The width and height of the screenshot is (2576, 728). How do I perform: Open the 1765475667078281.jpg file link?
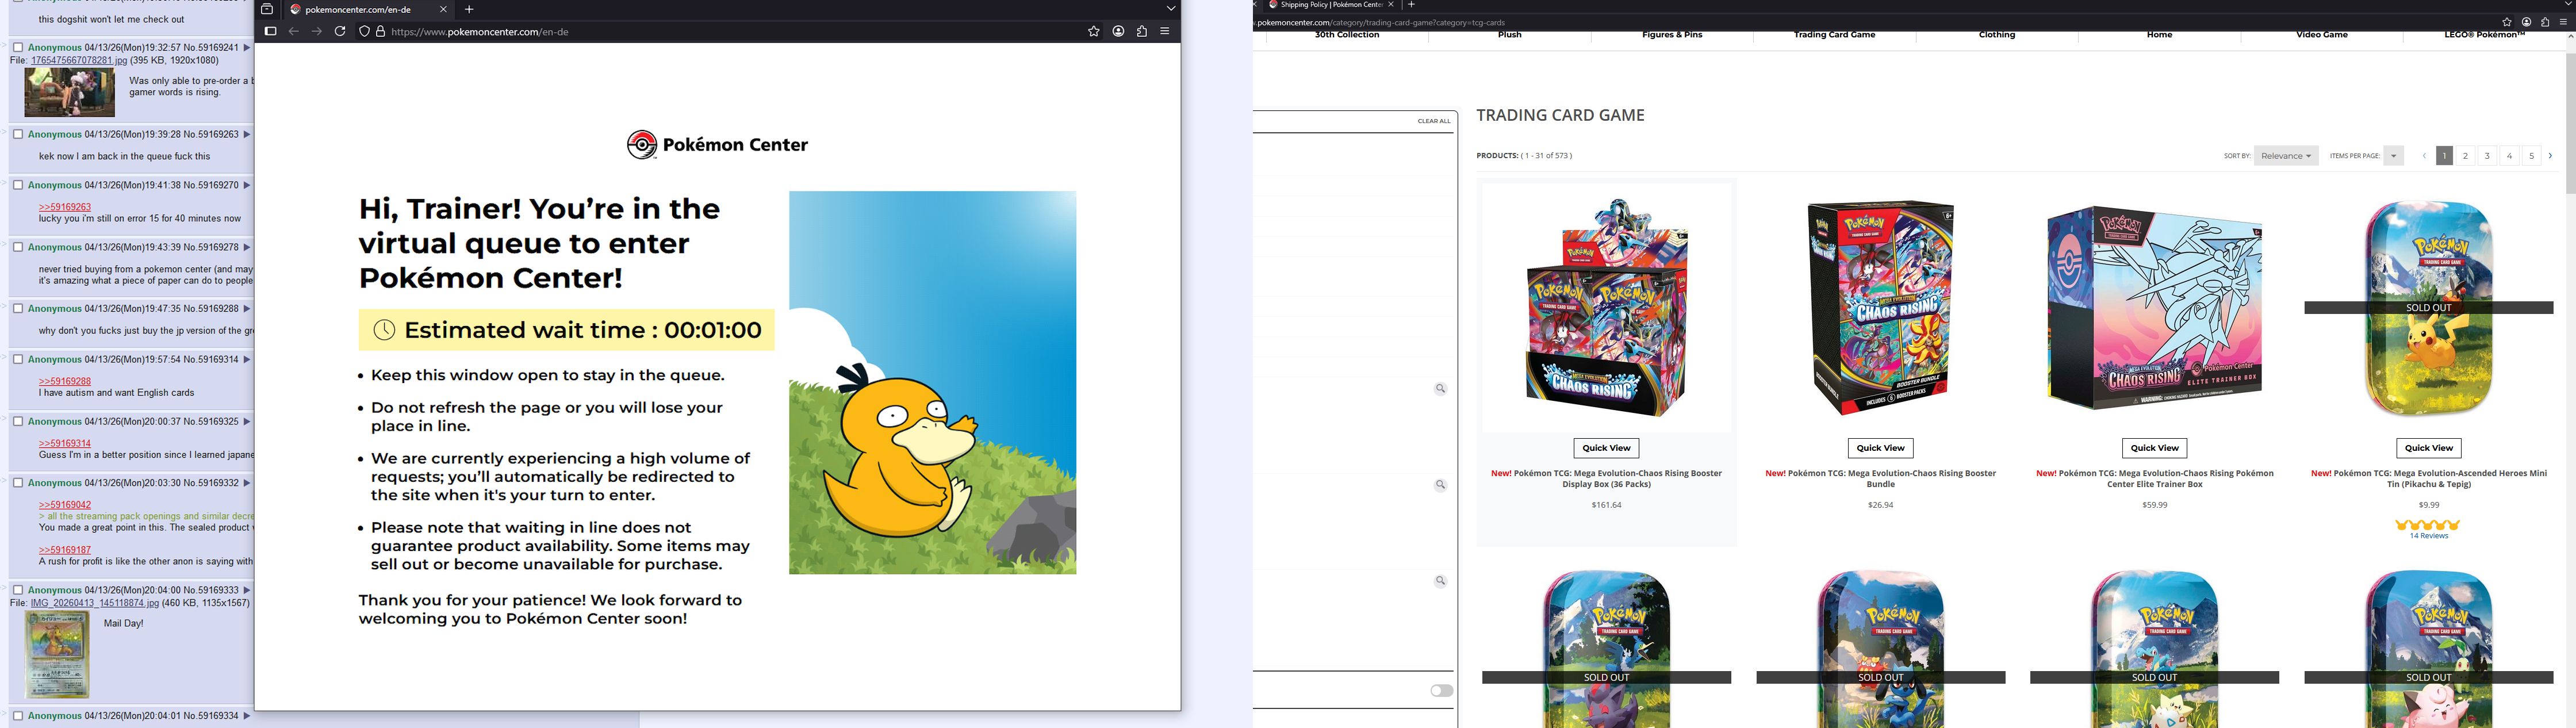coord(79,60)
